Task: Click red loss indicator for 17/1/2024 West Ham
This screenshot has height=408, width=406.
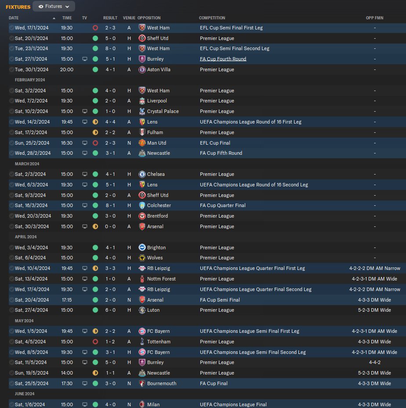Action: coord(95,28)
